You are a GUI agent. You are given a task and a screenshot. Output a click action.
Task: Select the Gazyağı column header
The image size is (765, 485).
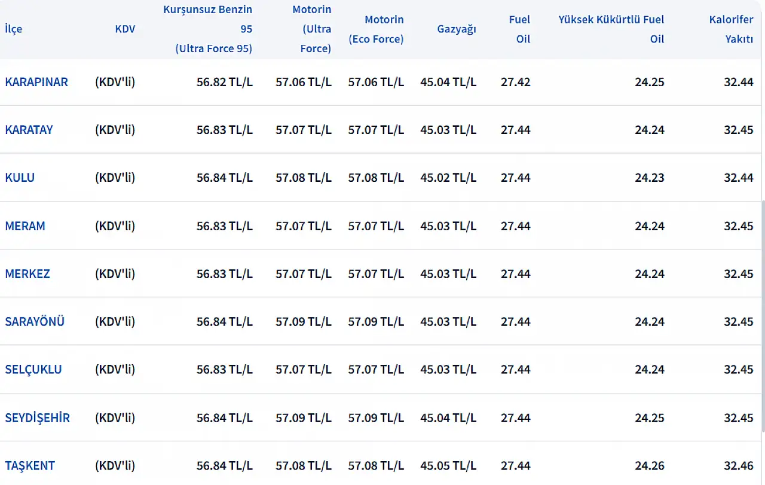[457, 29]
